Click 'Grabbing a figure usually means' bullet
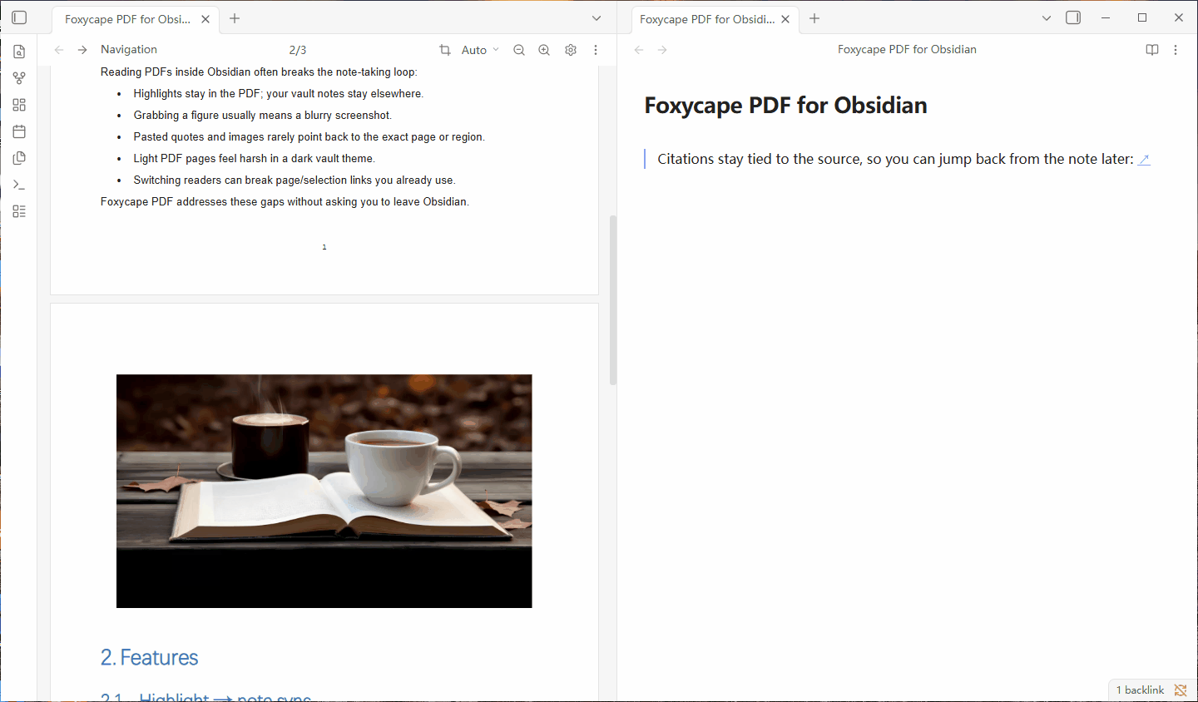1198x702 pixels. (x=263, y=116)
